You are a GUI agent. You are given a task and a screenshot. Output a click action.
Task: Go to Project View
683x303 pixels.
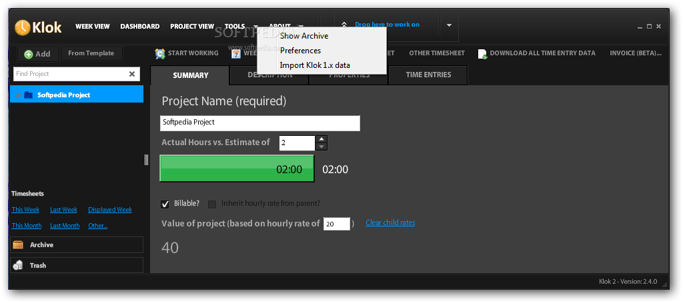192,27
